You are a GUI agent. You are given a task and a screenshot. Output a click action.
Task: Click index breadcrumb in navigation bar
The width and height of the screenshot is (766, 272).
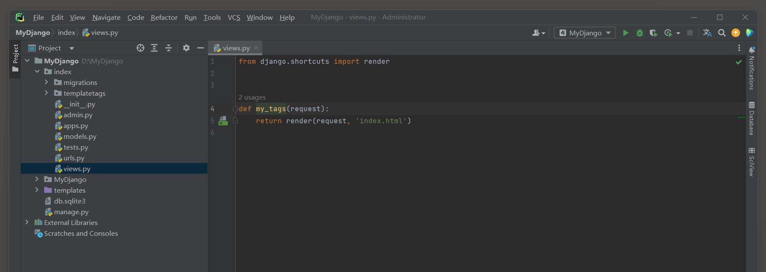tap(67, 33)
